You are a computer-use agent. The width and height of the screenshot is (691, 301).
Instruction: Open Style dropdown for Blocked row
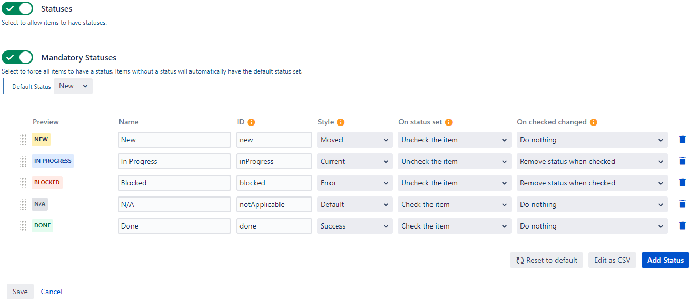[354, 183]
